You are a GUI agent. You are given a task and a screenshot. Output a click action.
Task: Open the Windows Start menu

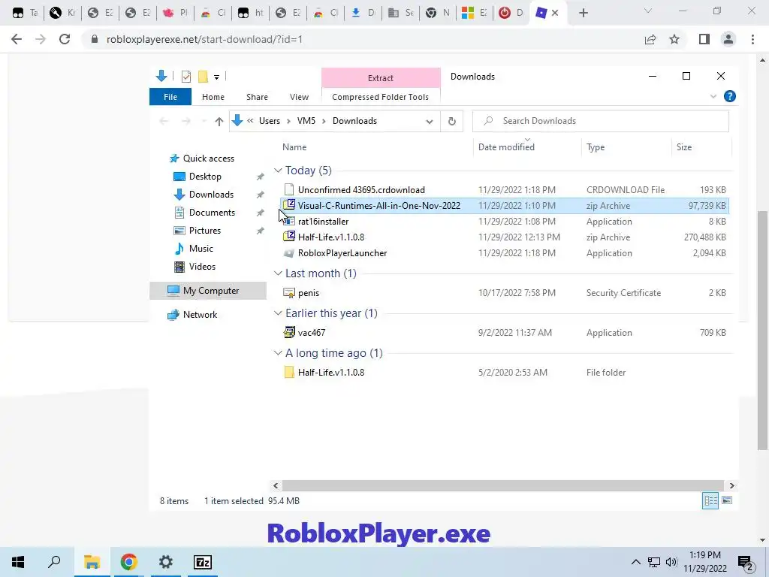18,562
